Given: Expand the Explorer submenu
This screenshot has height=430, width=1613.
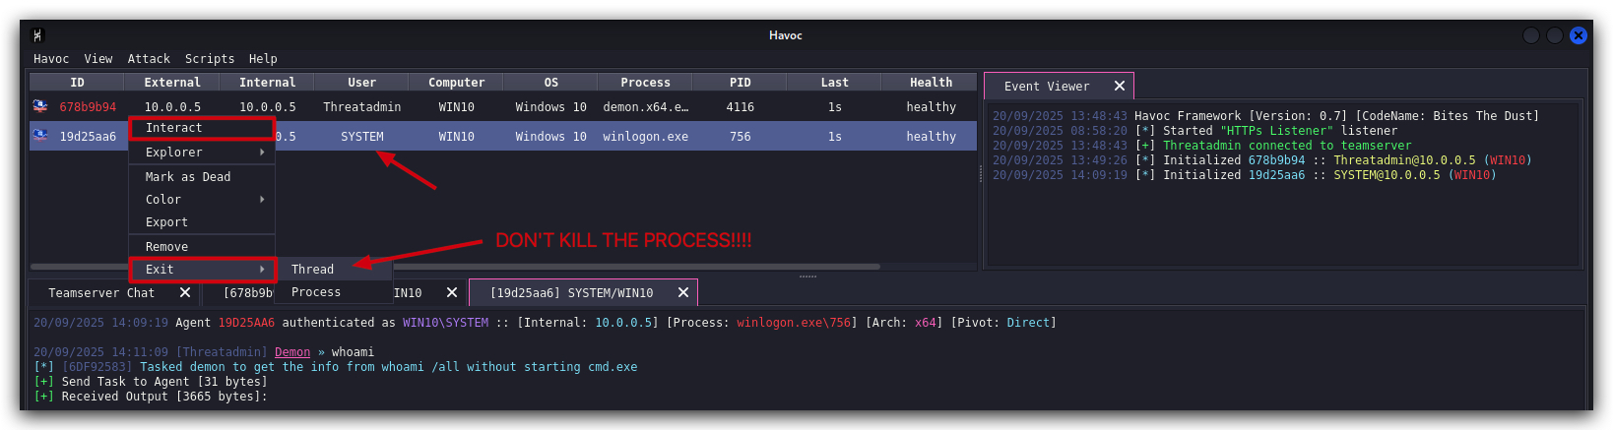Looking at the screenshot, I should (202, 153).
